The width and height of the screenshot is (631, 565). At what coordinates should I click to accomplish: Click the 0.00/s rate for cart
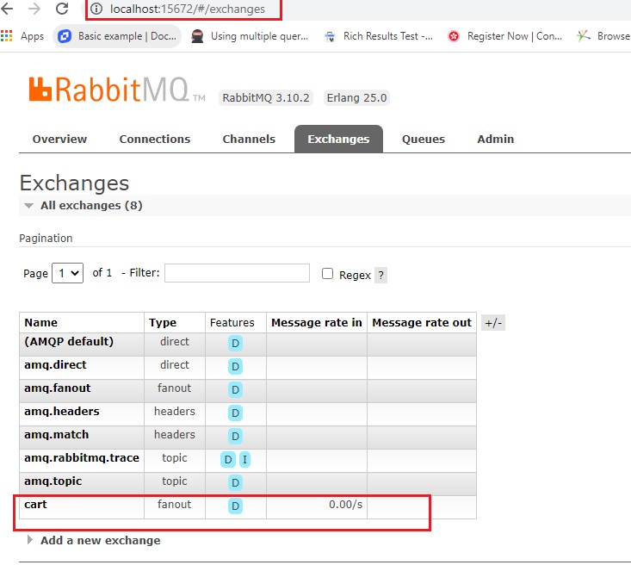pyautogui.click(x=345, y=504)
